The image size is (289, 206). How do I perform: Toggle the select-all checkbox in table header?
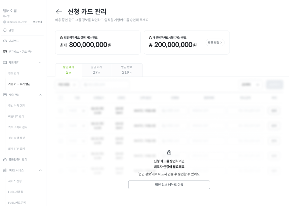[60, 98]
